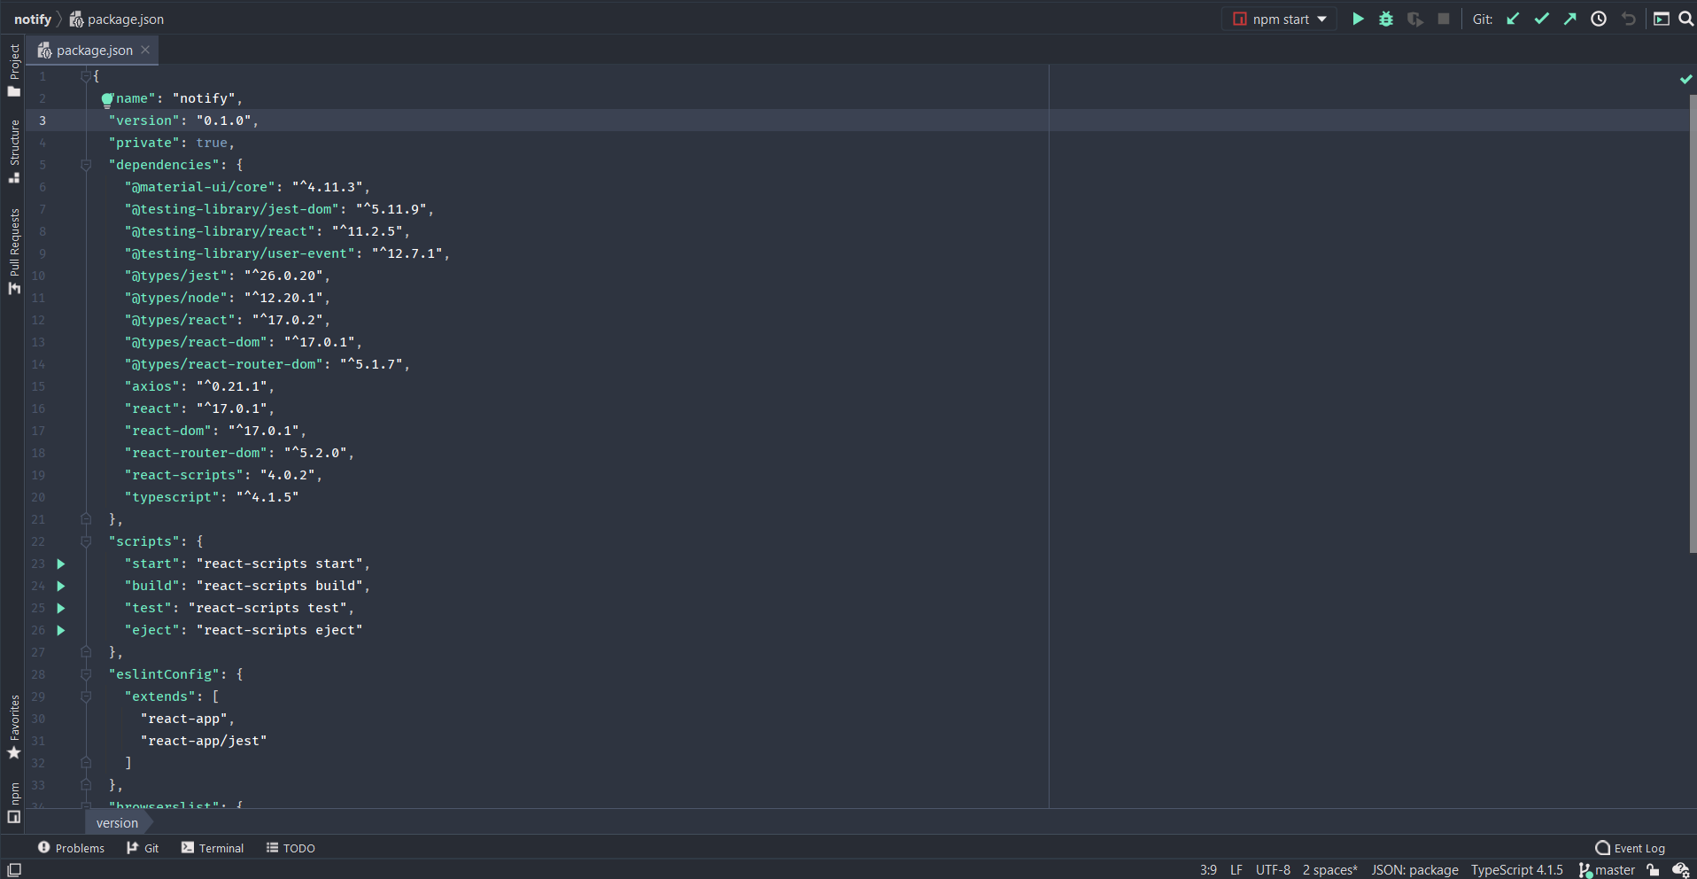
Task: Close the package.json tab
Action: coord(145,51)
